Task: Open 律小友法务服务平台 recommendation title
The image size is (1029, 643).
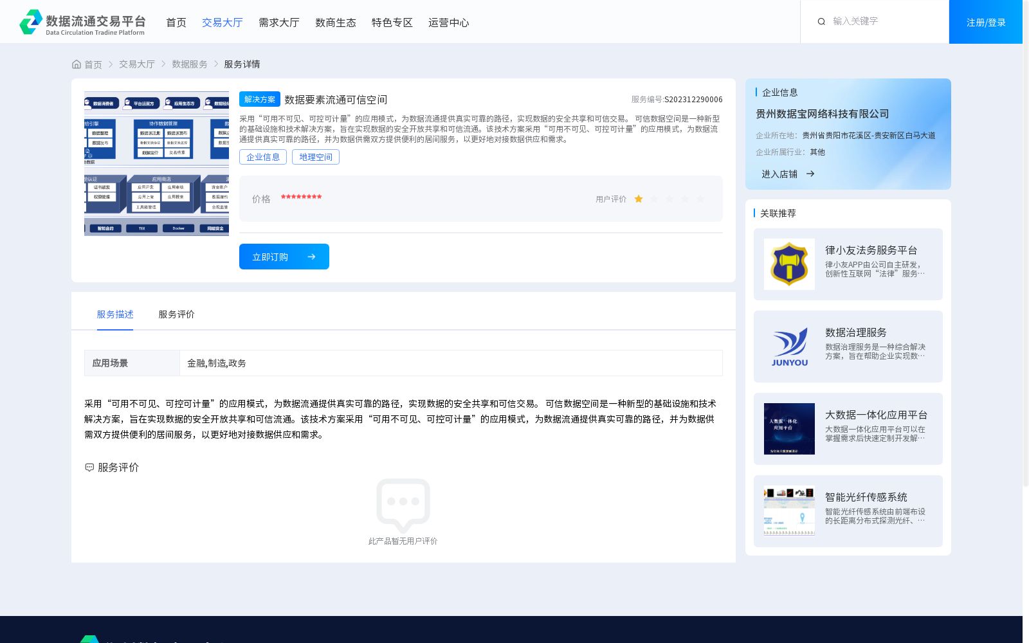Action: click(871, 250)
